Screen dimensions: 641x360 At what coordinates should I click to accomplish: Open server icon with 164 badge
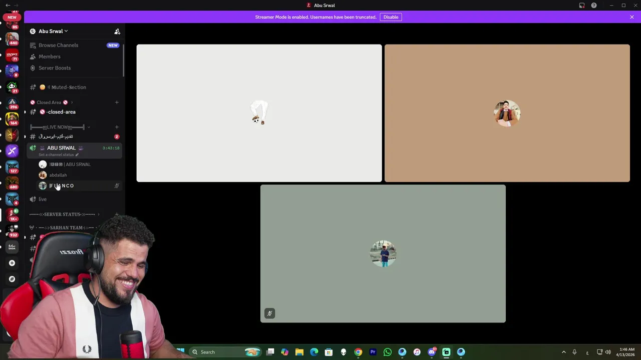(12, 118)
